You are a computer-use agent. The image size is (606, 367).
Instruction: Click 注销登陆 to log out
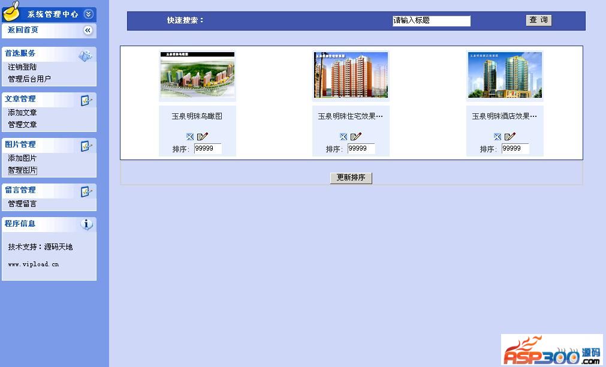tap(22, 67)
